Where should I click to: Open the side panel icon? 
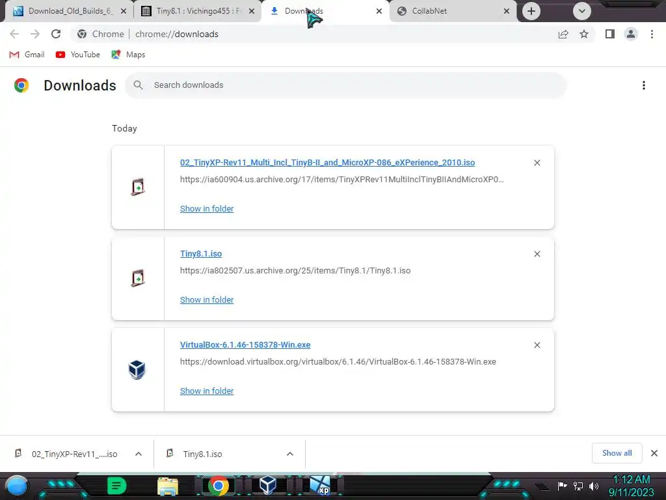tap(610, 34)
